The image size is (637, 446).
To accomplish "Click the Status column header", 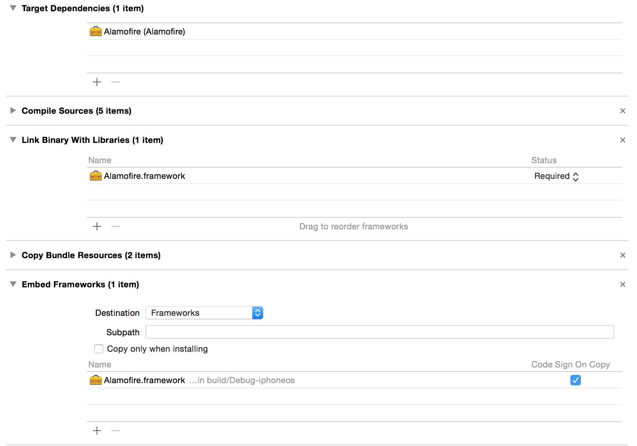I will coord(544,160).
